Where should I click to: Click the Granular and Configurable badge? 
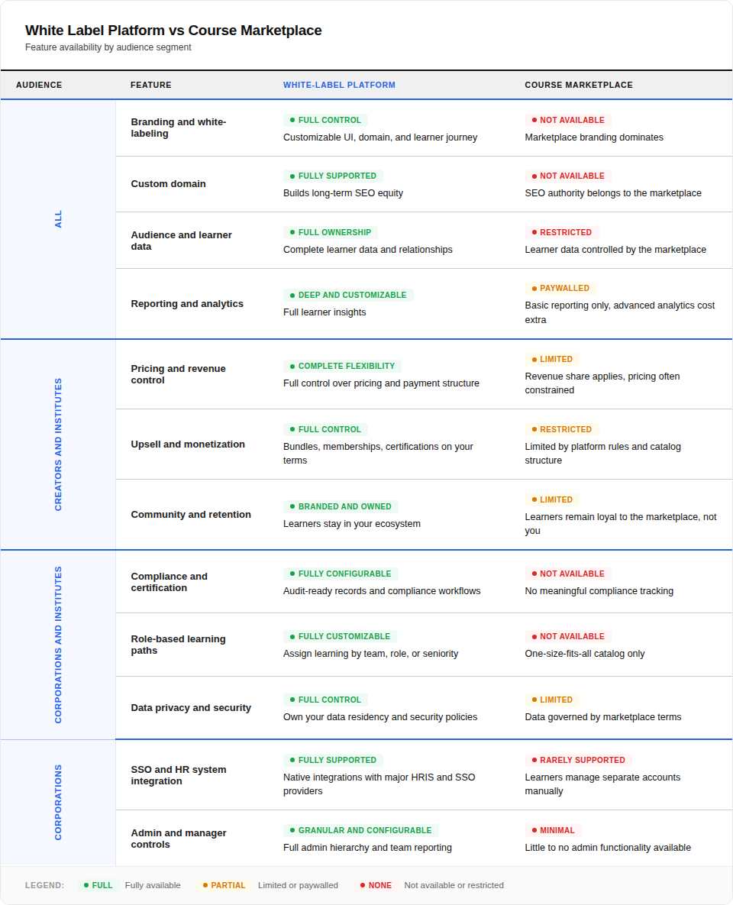point(360,830)
